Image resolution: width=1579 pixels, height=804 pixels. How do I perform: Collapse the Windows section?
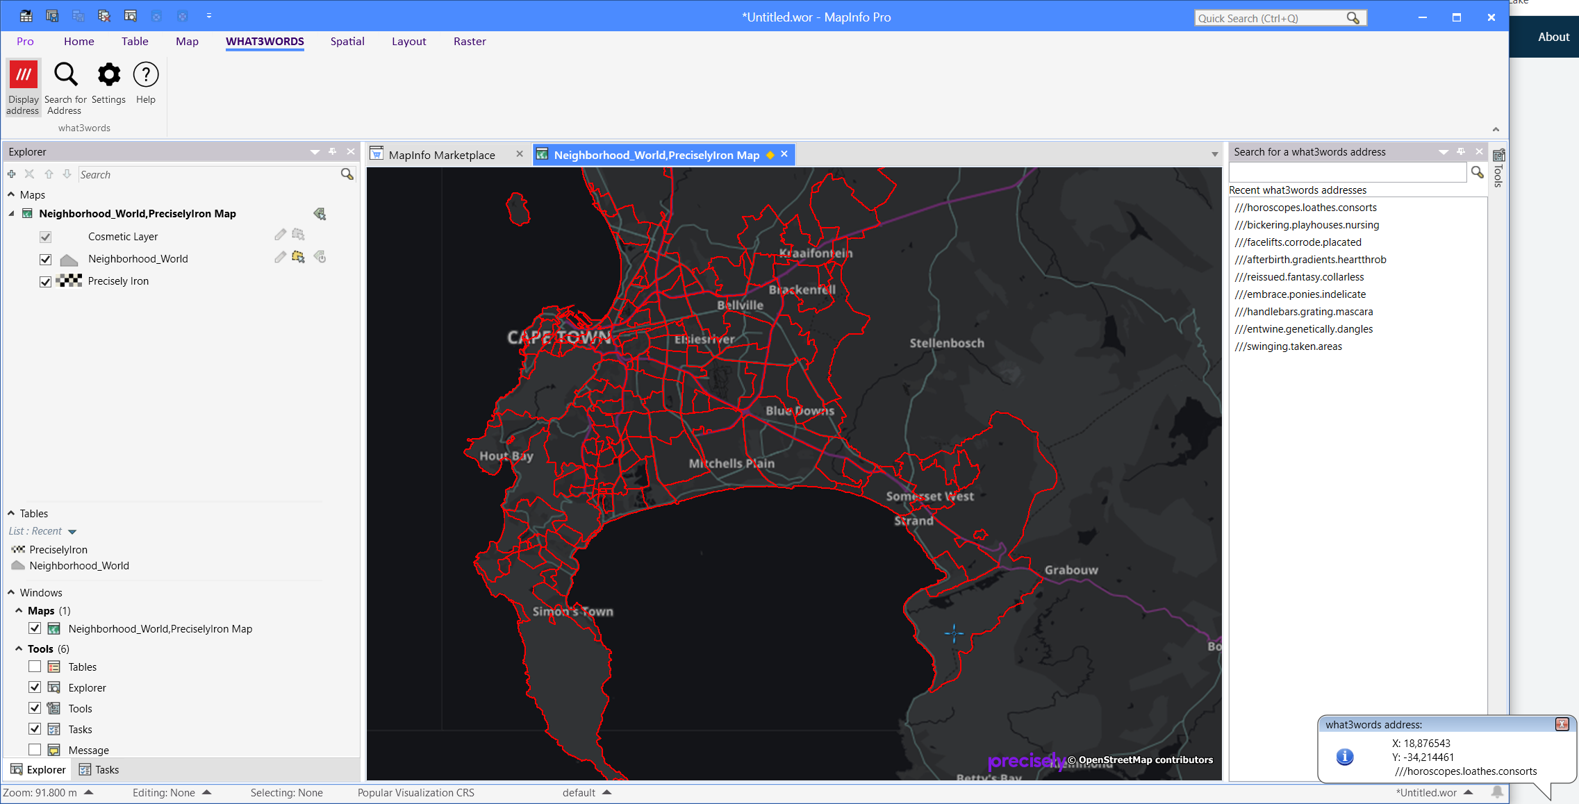coord(11,592)
